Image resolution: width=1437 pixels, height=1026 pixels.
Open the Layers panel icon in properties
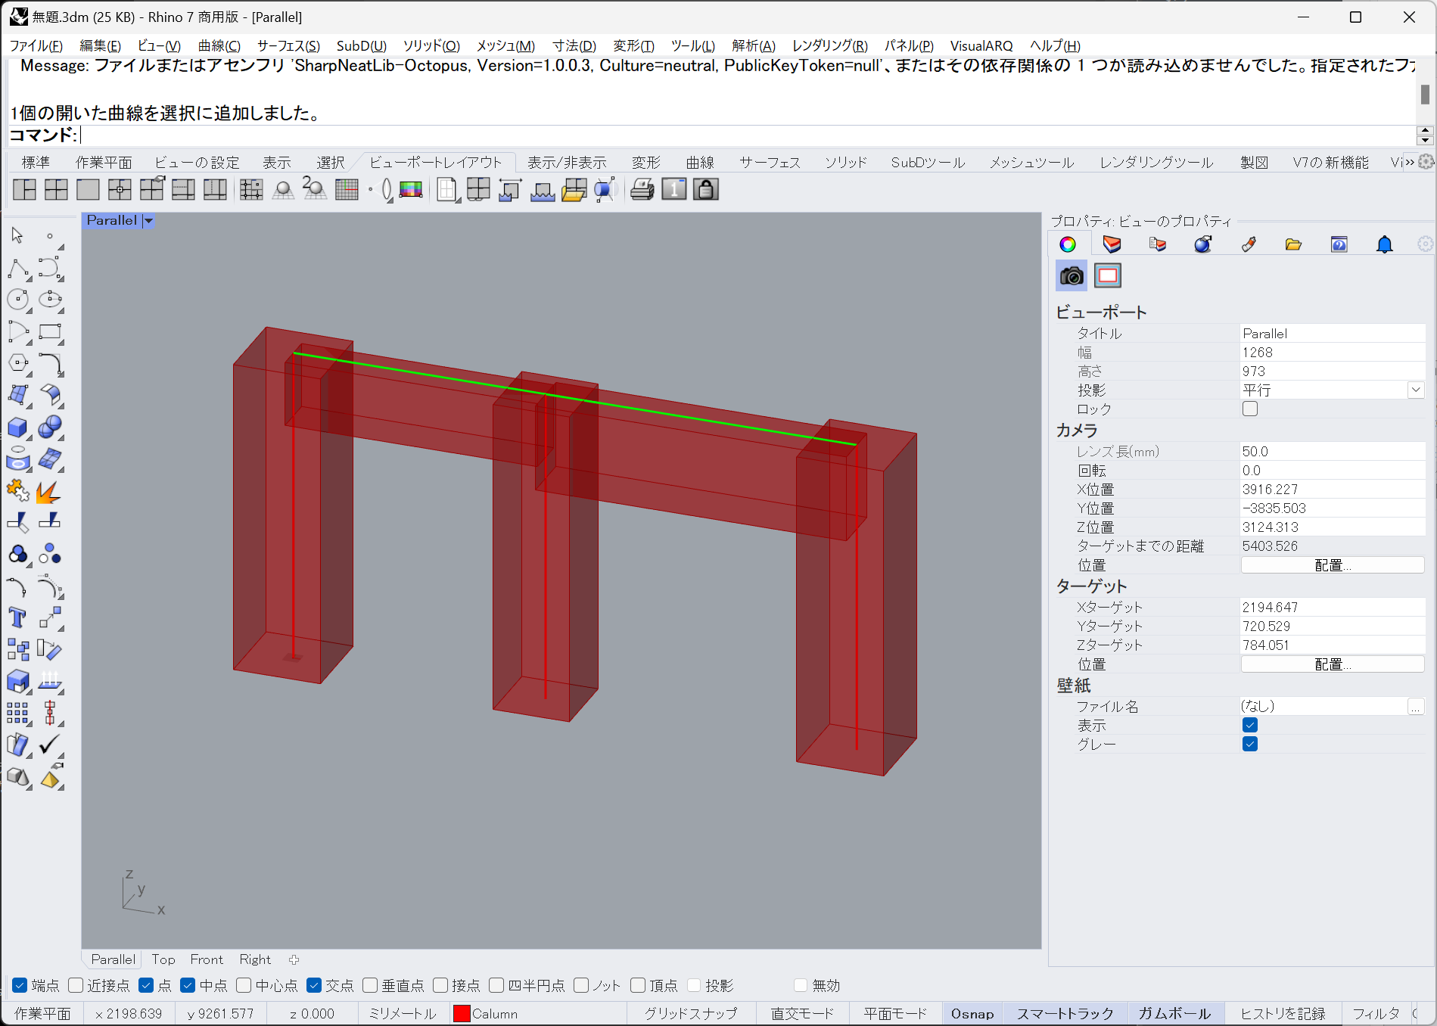[1112, 244]
